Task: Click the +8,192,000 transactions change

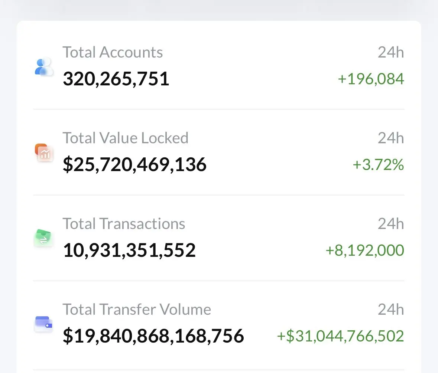Action: (x=364, y=250)
